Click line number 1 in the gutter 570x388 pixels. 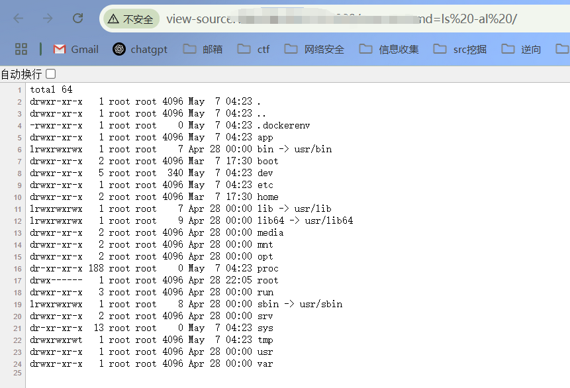click(x=20, y=90)
